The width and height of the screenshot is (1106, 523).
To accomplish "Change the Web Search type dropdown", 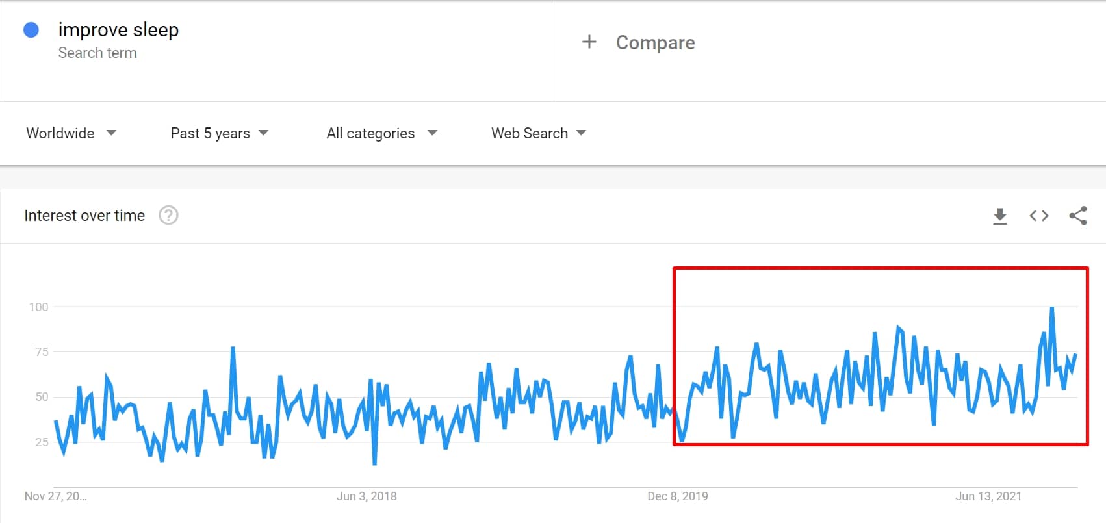I will [538, 133].
